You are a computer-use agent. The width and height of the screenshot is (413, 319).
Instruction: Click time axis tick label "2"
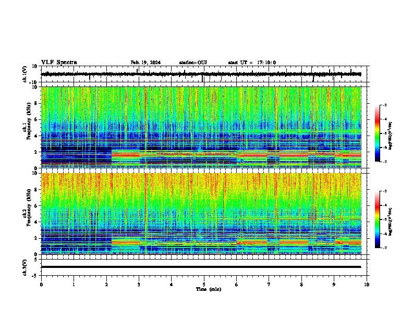tap(106, 285)
